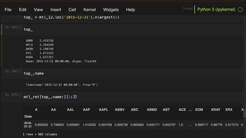246x138 pixels.
Task: Click the value 0.917215
Action: point(232,125)
